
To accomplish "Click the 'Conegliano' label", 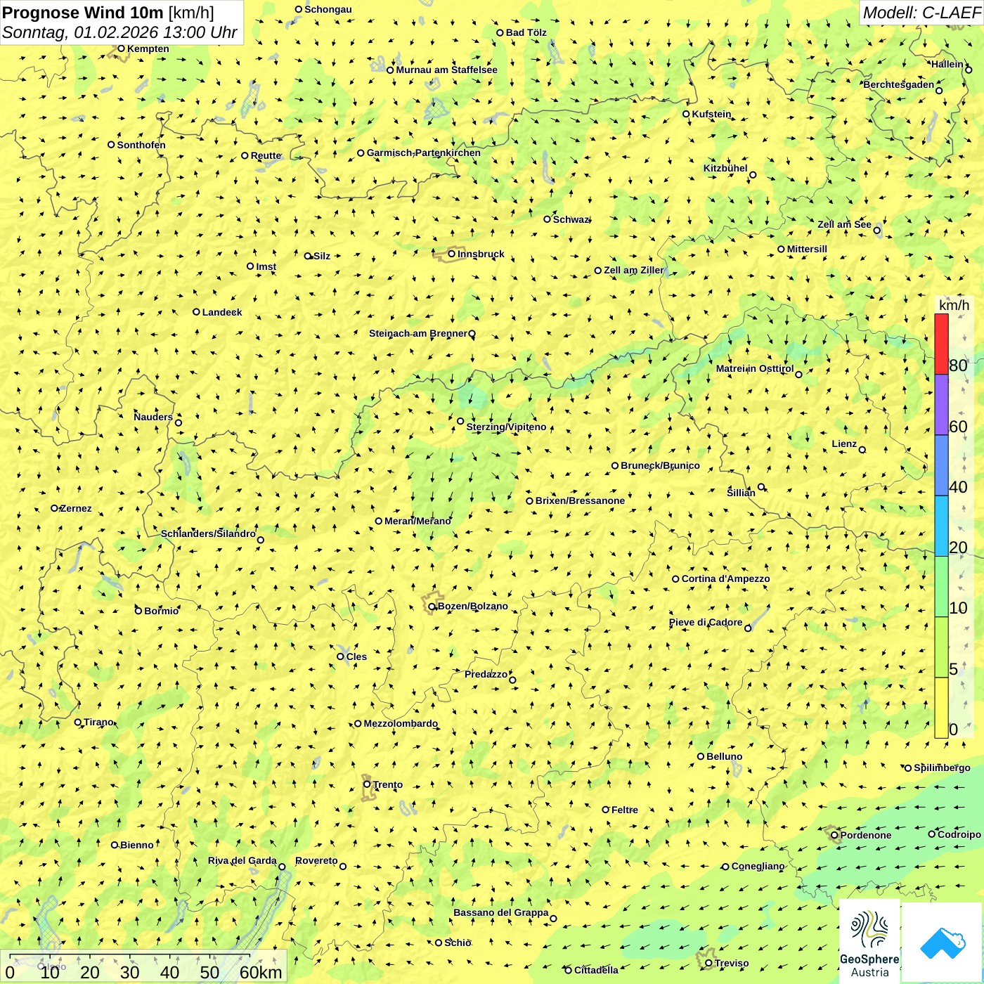I will [758, 866].
